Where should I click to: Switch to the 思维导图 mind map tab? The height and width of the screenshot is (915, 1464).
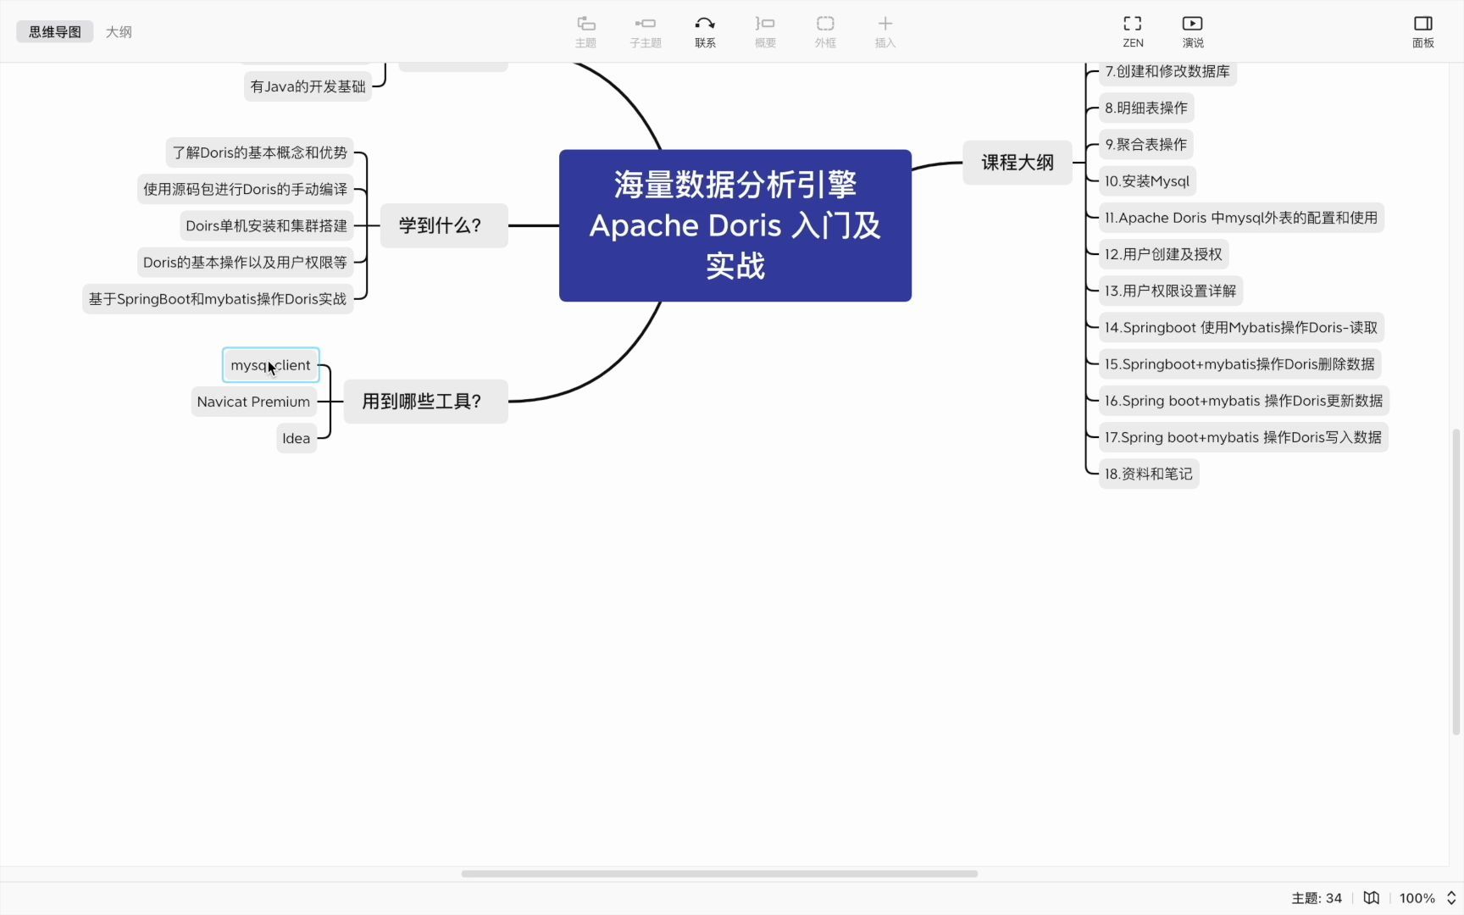(x=55, y=31)
